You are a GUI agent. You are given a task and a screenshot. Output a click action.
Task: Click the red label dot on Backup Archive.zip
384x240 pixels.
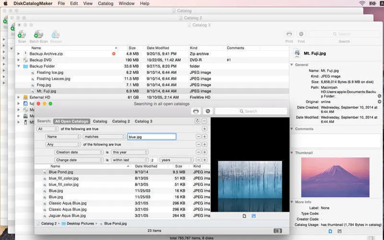click(114, 54)
